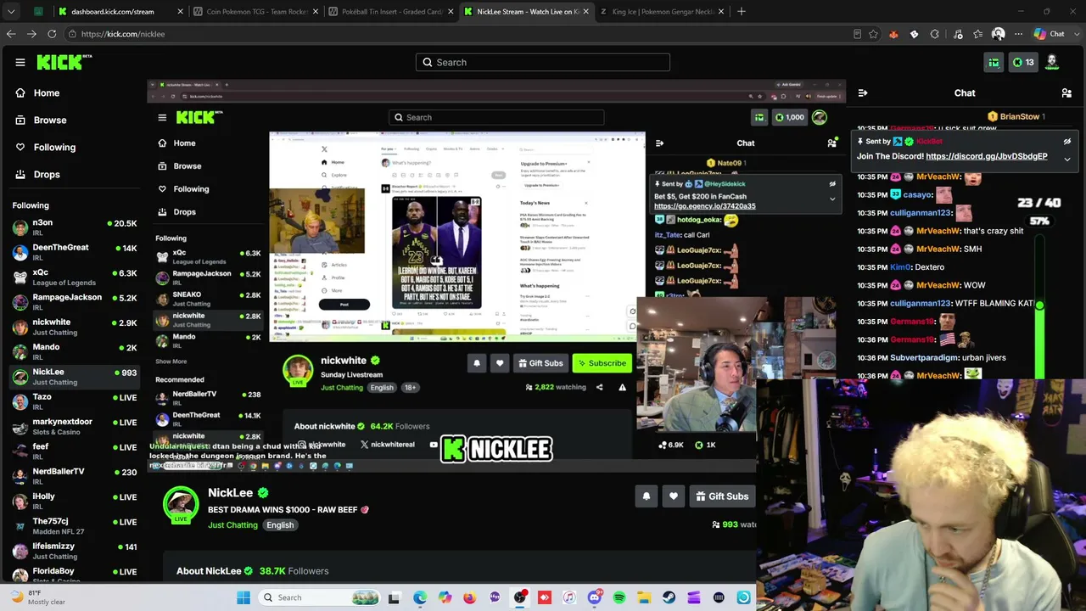This screenshot has width=1086, height=611.
Task: Switch to the King Ice Pokemon Gengar tab
Action: click(662, 12)
